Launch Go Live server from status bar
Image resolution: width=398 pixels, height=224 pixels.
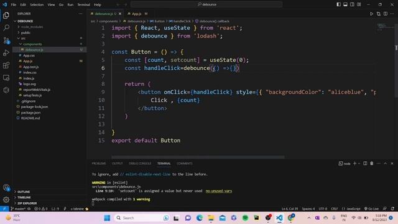(371, 209)
